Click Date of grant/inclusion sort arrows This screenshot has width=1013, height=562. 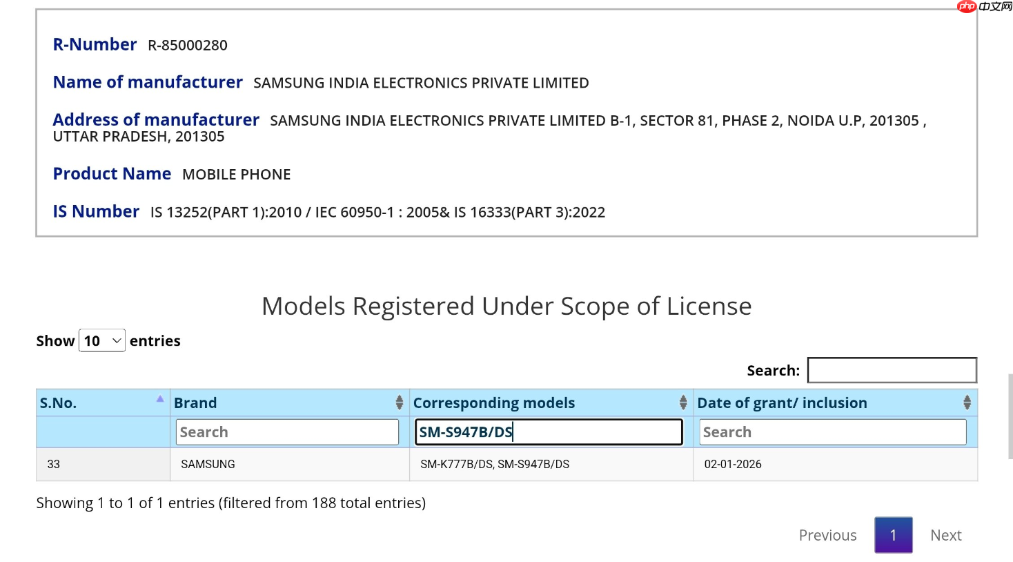click(x=967, y=403)
